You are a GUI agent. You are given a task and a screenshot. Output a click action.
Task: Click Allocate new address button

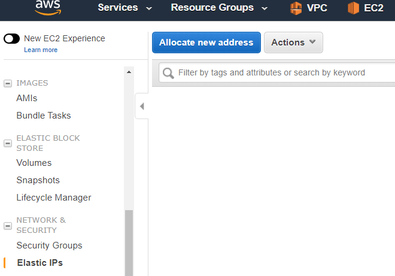click(x=206, y=43)
